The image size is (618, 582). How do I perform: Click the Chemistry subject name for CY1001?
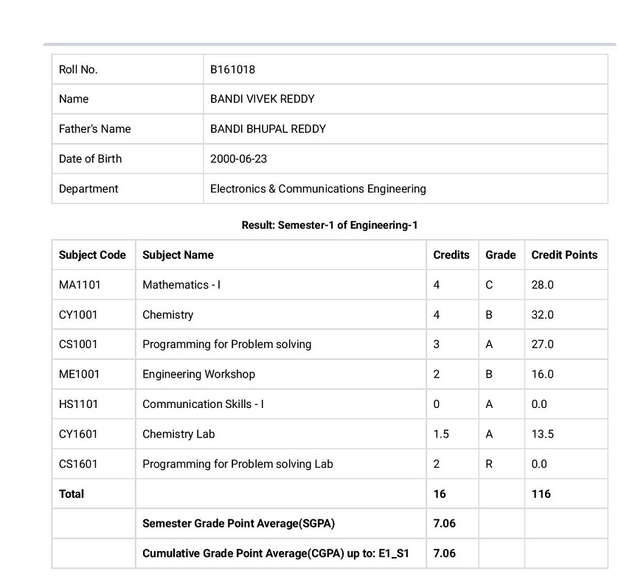tap(168, 315)
